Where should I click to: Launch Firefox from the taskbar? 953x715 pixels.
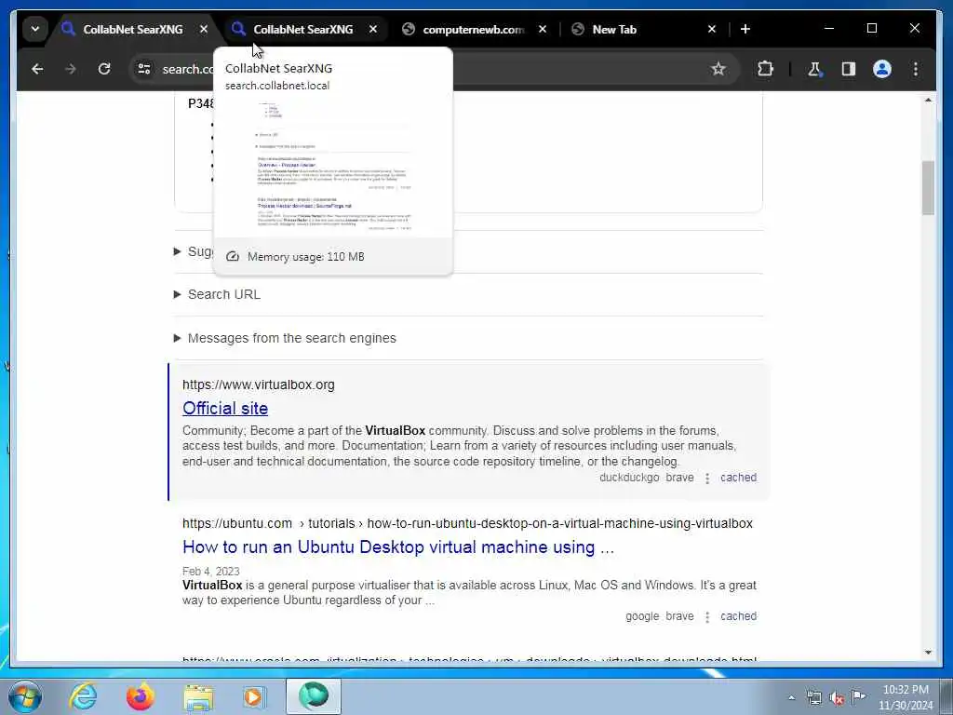pyautogui.click(x=140, y=696)
